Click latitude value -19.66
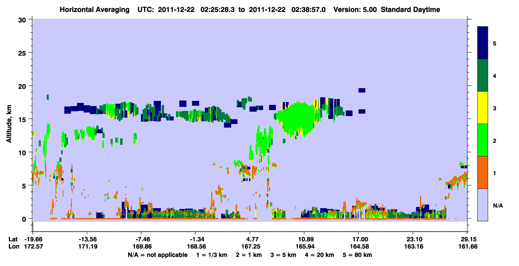 pos(33,239)
